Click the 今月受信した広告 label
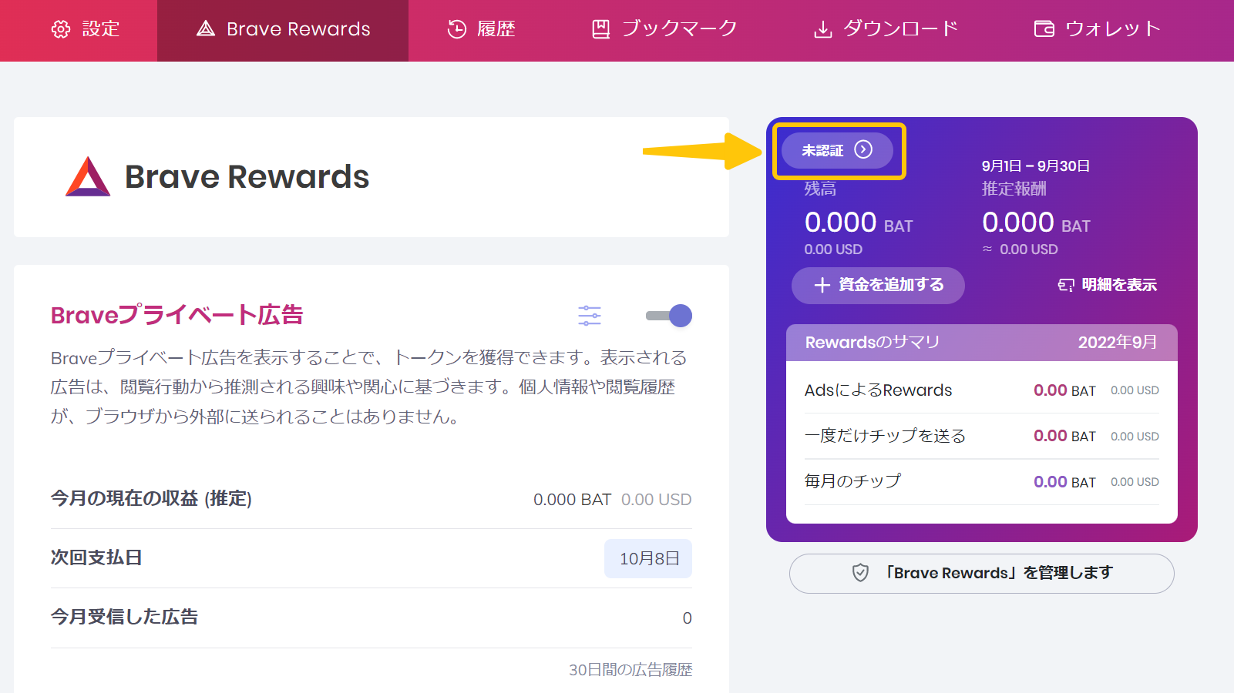 (124, 618)
